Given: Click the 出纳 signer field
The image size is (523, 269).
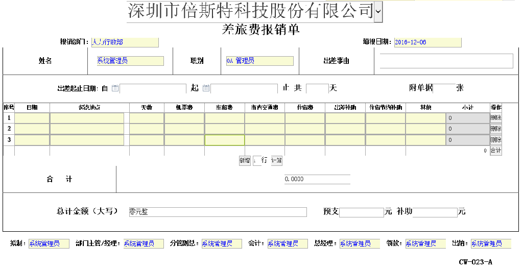Looking at the screenshot, I should [x=491, y=243].
